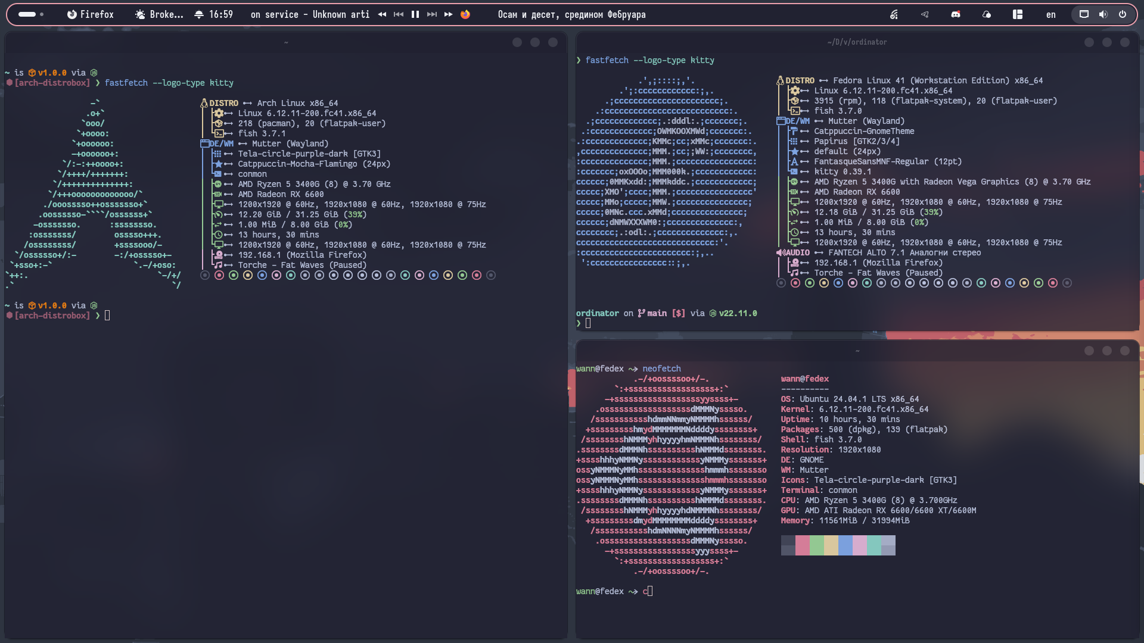Click 'Kernel: 6.12.11-200.fc41.x86_64' in neofetch output
The height and width of the screenshot is (643, 1144).
point(854,409)
